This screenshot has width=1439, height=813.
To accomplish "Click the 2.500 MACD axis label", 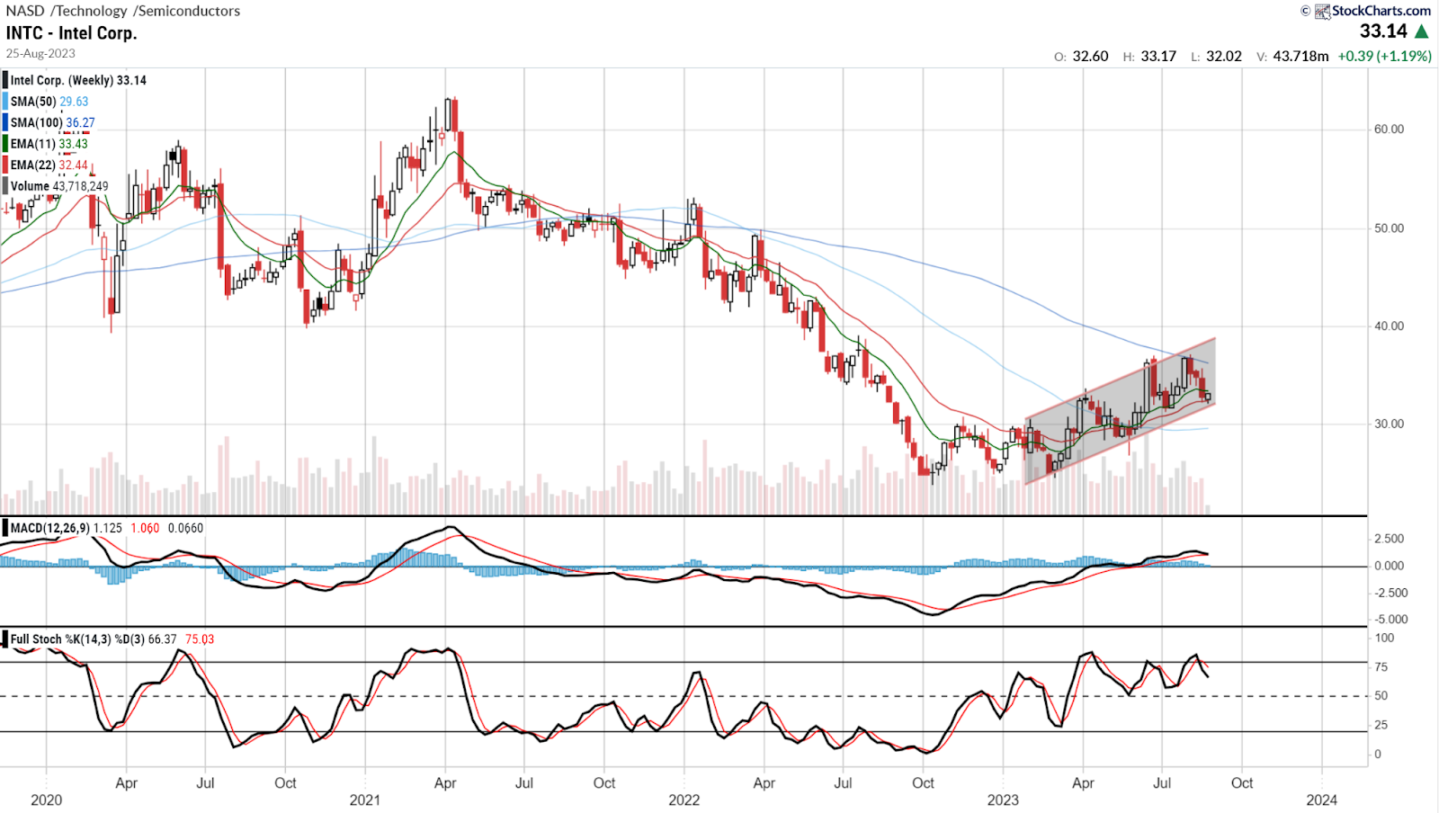I will pyautogui.click(x=1390, y=539).
